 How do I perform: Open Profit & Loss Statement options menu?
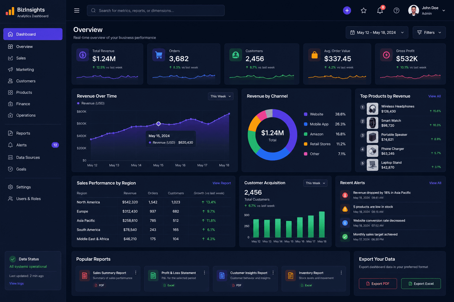pyautogui.click(x=204, y=273)
